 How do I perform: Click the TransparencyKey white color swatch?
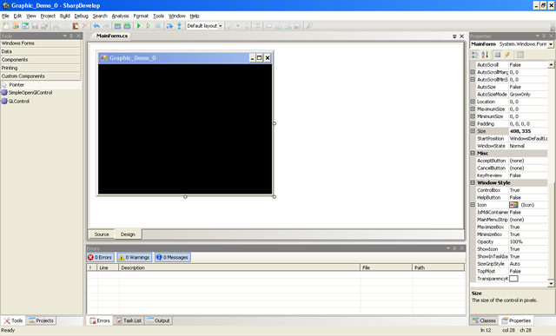point(513,279)
